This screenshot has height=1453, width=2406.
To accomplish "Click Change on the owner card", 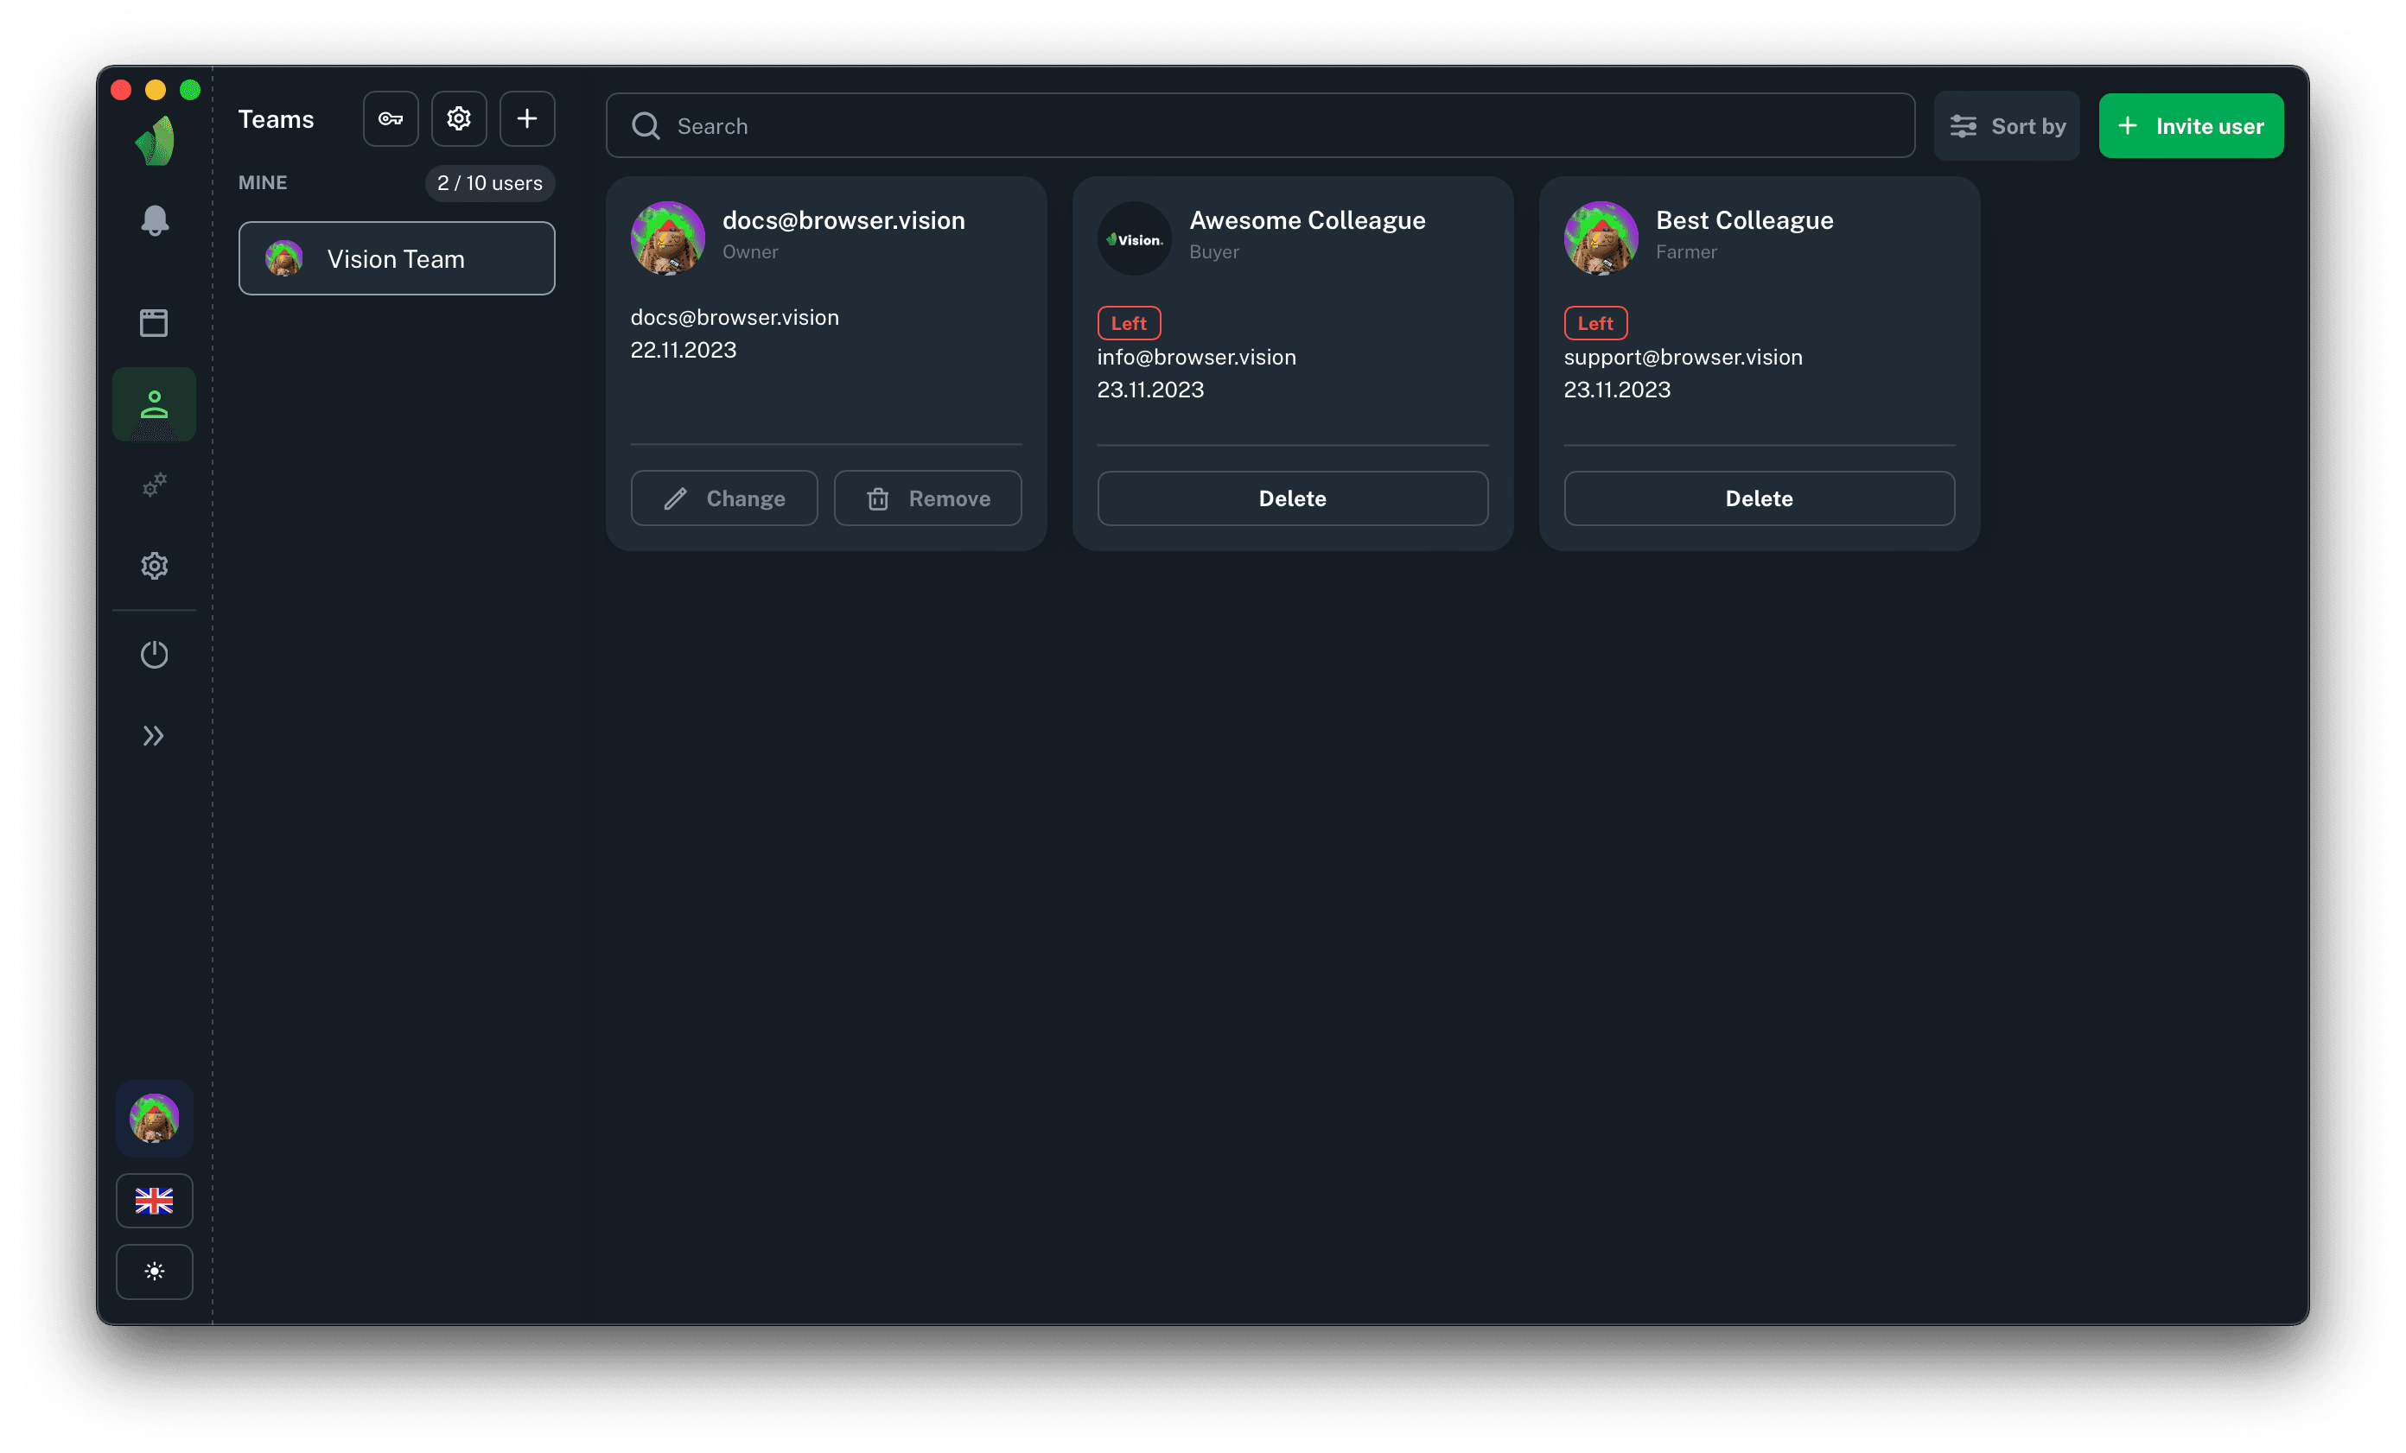I will 723,498.
